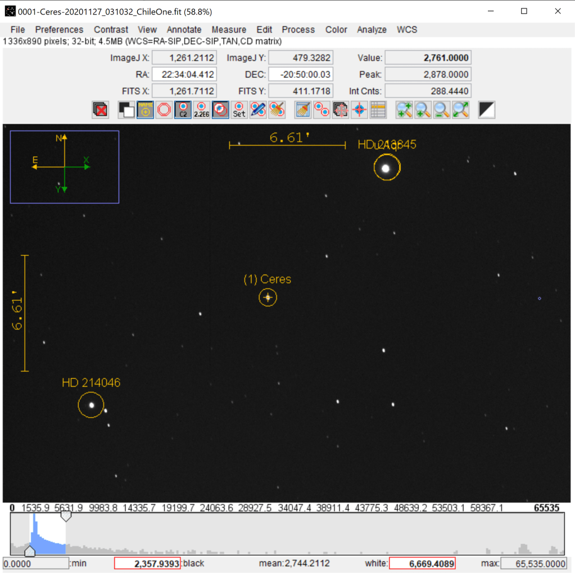Screen dimensions: 575x573
Task: Click the astrometry crosshair target icon
Action: tap(360, 110)
